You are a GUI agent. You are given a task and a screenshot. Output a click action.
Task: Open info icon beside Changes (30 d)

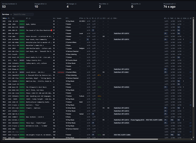tap(46, 4)
